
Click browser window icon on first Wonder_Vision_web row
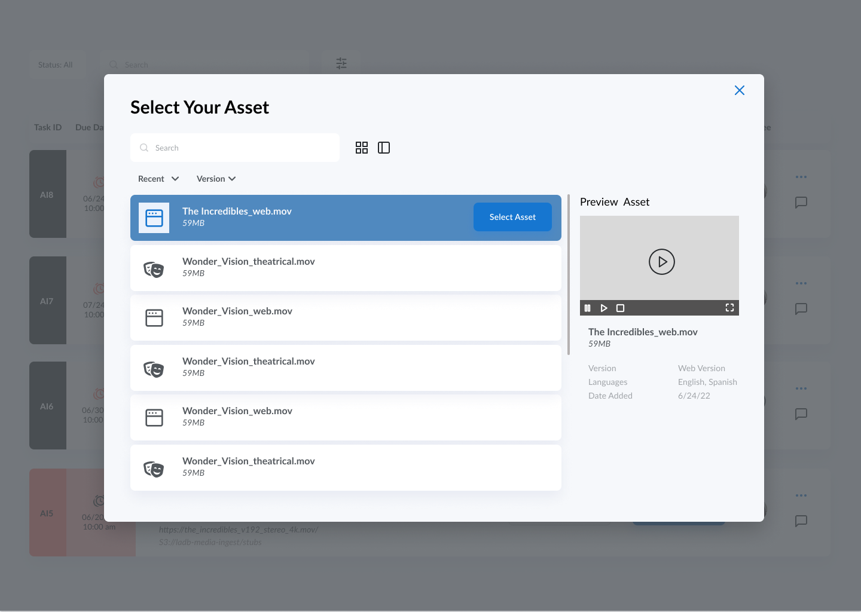pos(154,318)
